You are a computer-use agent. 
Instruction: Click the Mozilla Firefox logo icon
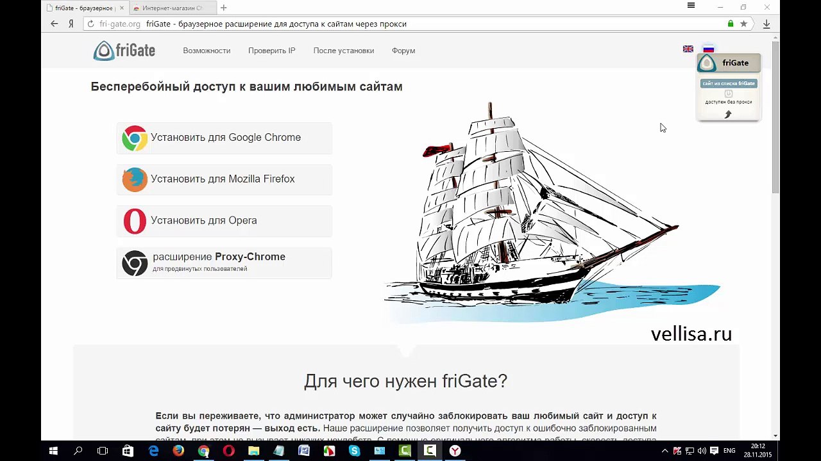tap(135, 179)
